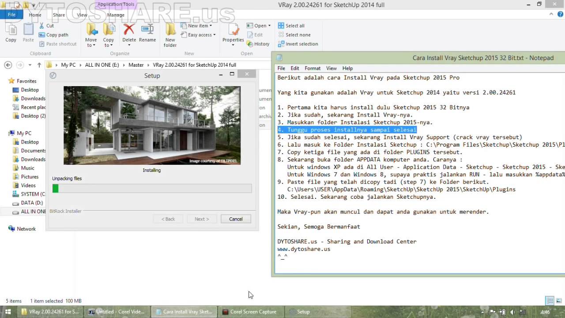Open Notepad Help menu
Viewport: 565px width, 318px height.
[x=347, y=68]
